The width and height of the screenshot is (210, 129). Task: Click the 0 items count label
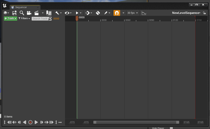pos(8,117)
